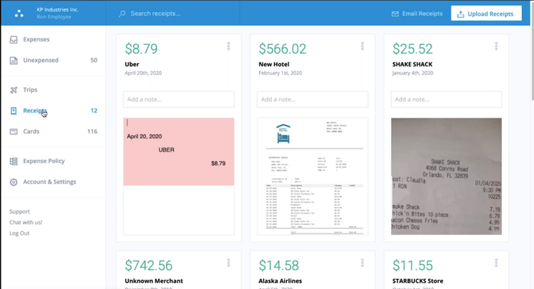Screen dimensions: 534x289
Task: Click the $566.02 amount
Action: tap(283, 49)
